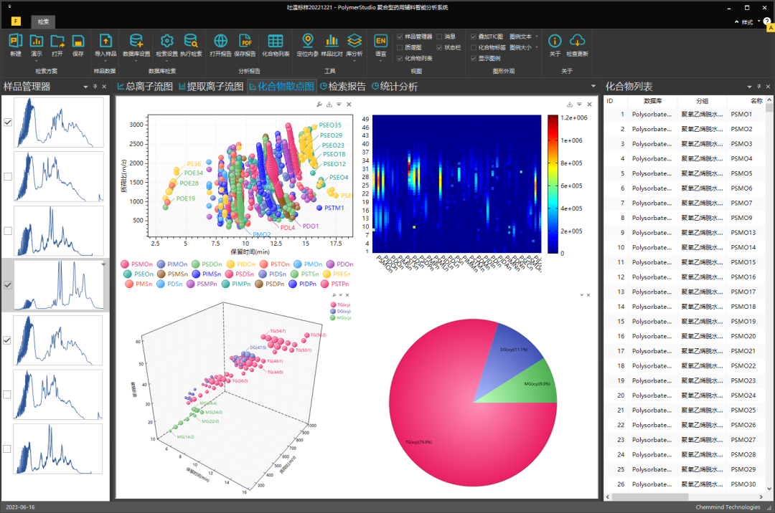Select the PSMO13 row in compound list
The height and width of the screenshot is (513, 775).
(685, 233)
